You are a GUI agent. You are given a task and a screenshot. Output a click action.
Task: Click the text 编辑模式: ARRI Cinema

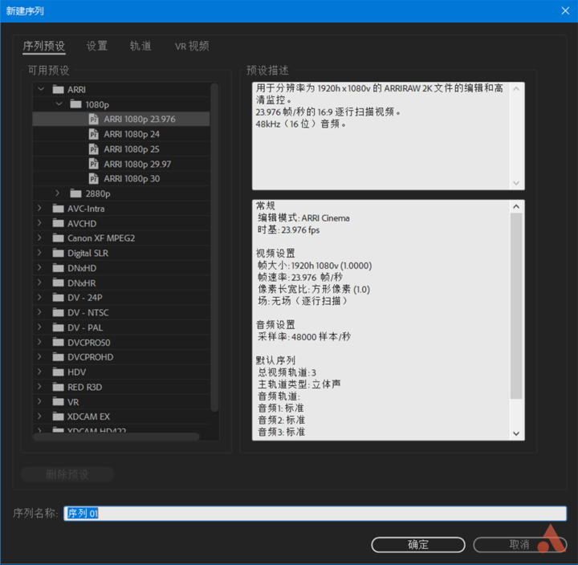[x=303, y=217]
